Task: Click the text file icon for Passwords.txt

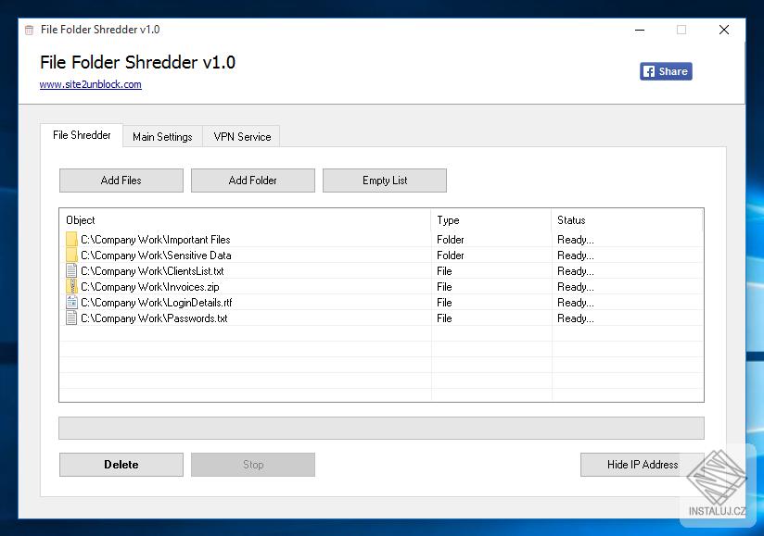Action: pyautogui.click(x=71, y=318)
